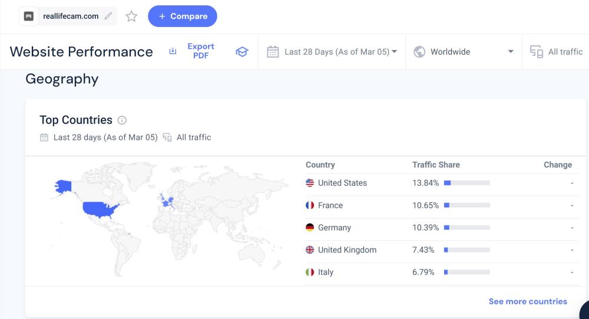
Task: Click the reallifecam.com site favicon
Action: point(29,16)
